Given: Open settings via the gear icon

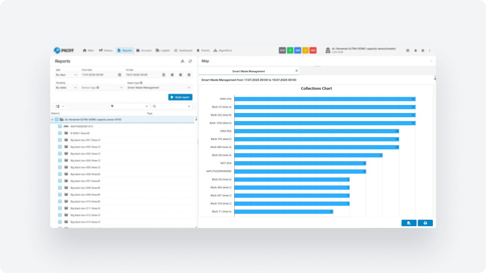Looking at the screenshot, I should tap(423, 50).
